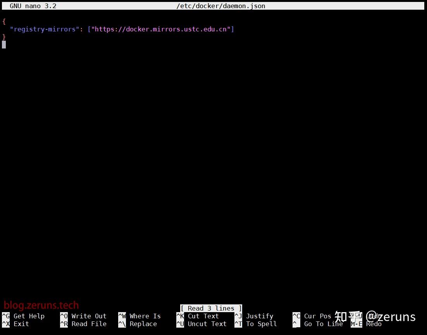Select the Justify option
The height and width of the screenshot is (335, 427).
pyautogui.click(x=259, y=316)
